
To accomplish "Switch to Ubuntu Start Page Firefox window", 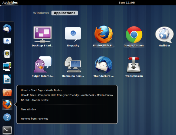I will 41,90.
